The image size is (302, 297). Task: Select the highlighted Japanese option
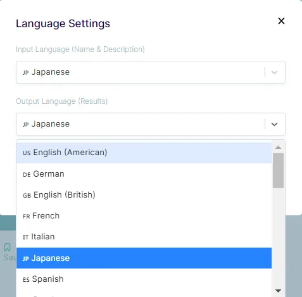[x=144, y=258]
